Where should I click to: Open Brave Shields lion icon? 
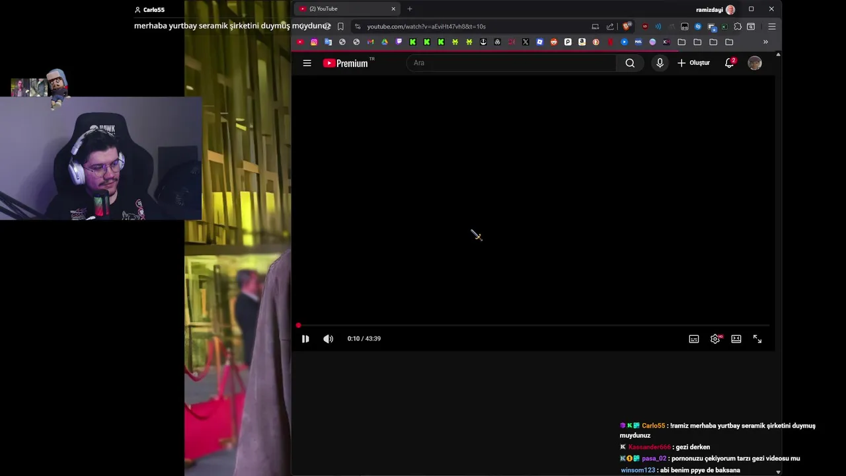[x=627, y=26]
